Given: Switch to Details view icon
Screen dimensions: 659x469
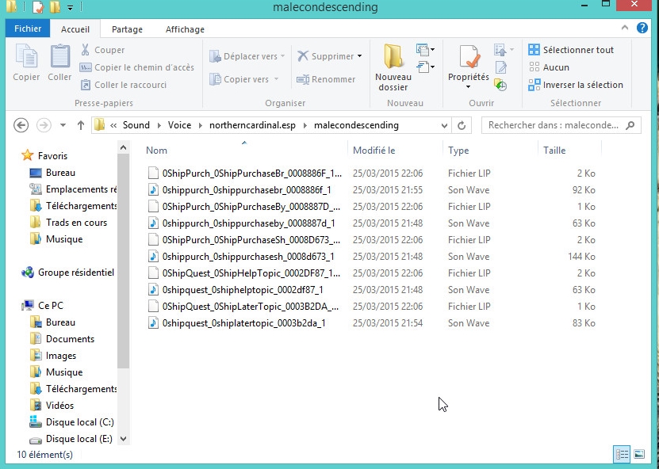Looking at the screenshot, I should (622, 454).
